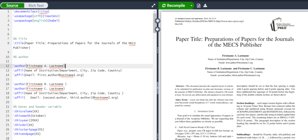Click line number 12 in the gutter

(x=7, y=66)
